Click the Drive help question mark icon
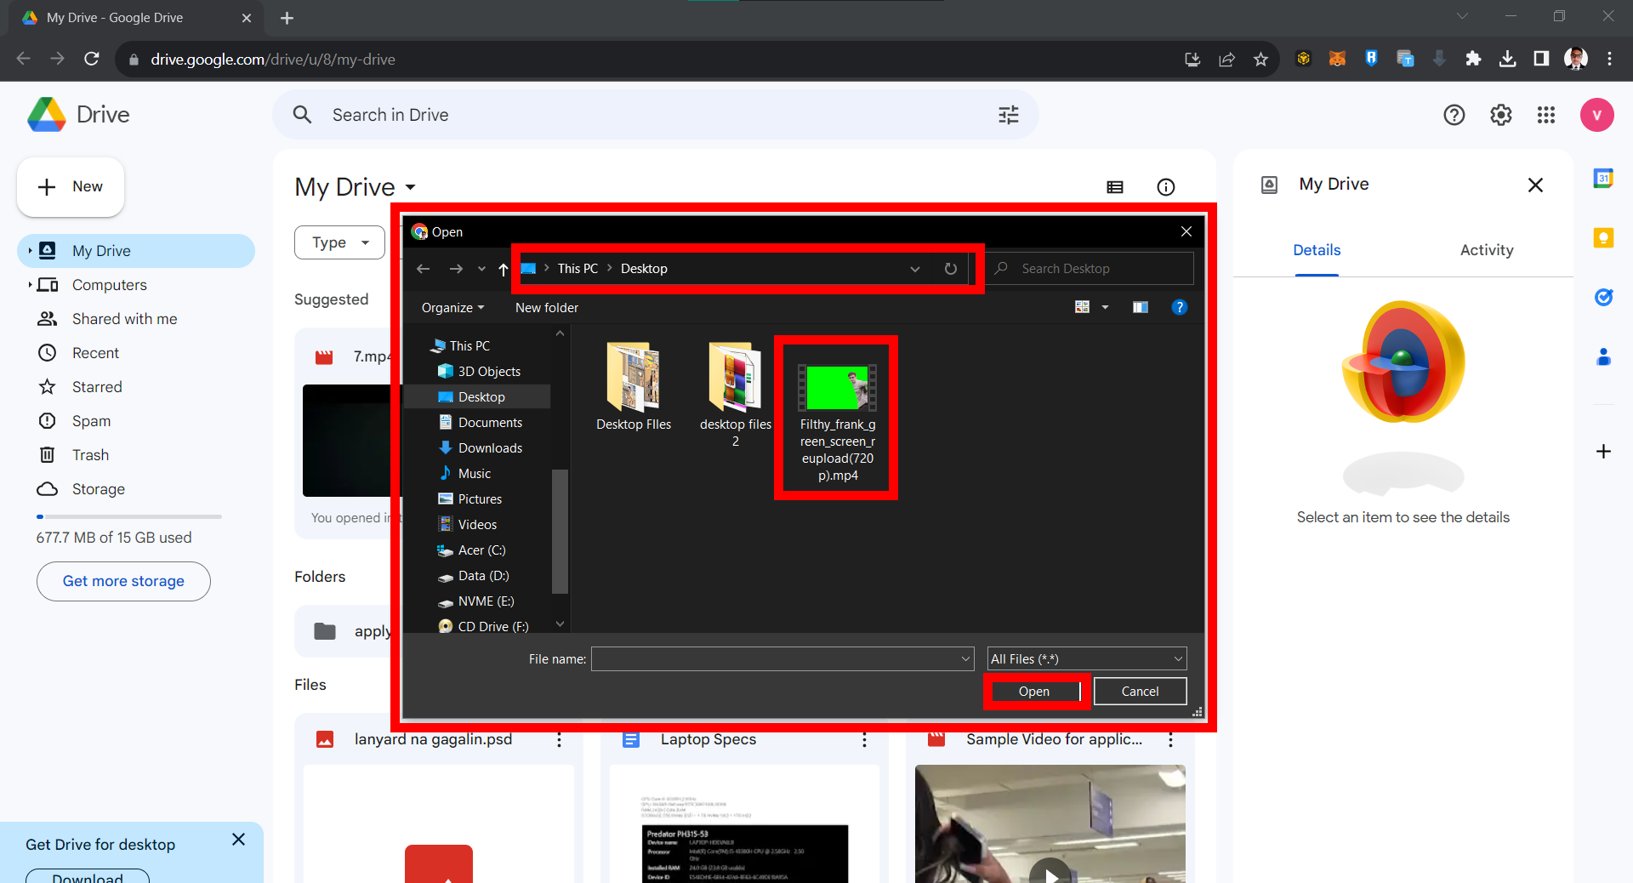Image resolution: width=1633 pixels, height=883 pixels. pos(1454,114)
